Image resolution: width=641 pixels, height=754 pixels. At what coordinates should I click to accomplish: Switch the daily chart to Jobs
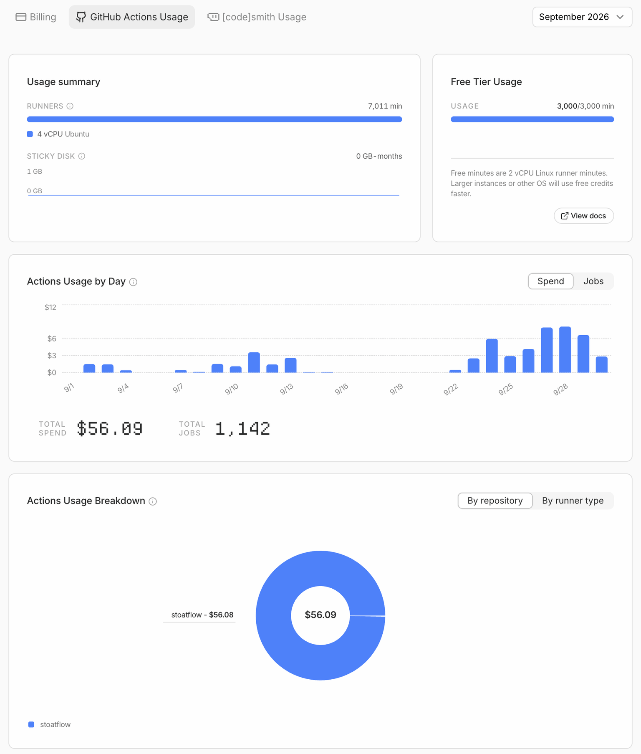[x=593, y=281]
